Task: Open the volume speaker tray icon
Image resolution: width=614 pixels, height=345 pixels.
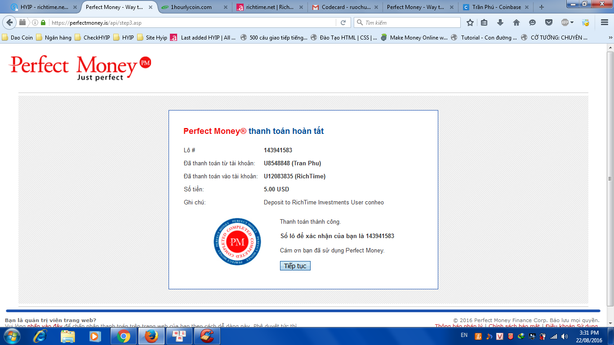Action: [565, 336]
